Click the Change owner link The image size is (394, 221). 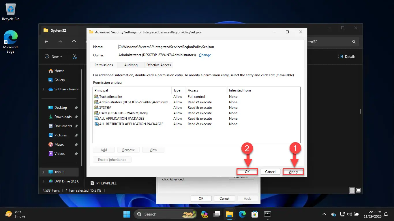pos(205,55)
